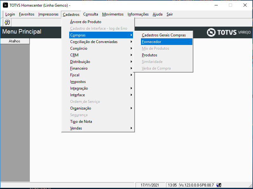The width and height of the screenshot is (253, 189).
Task: Choose Fornecedor in Compras submenu
Action: click(x=167, y=42)
